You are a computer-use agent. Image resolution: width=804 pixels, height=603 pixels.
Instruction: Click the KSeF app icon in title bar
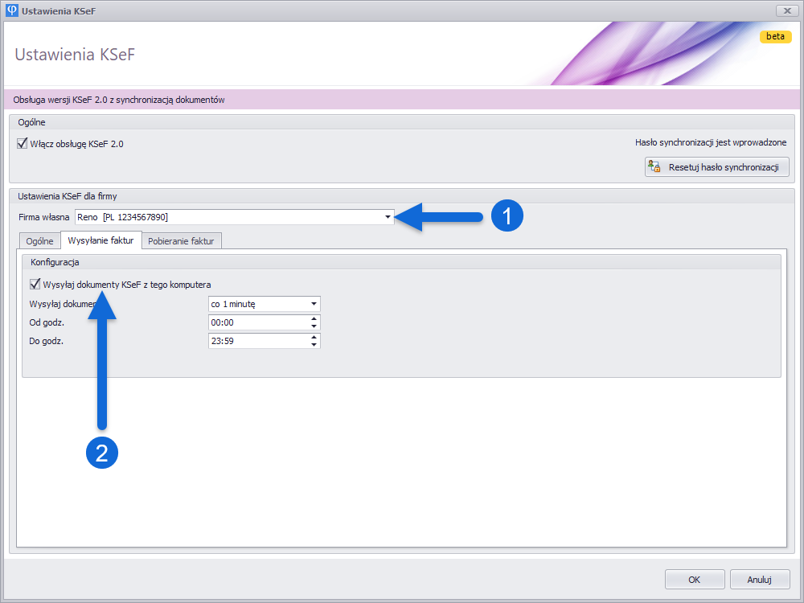pos(12,10)
